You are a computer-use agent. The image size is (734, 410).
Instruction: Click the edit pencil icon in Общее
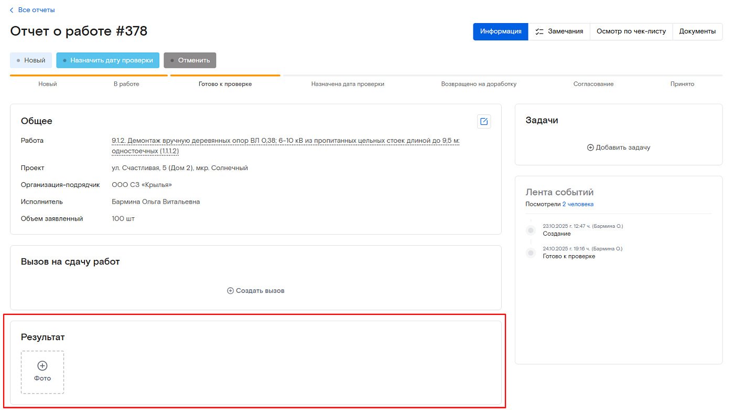click(x=483, y=122)
